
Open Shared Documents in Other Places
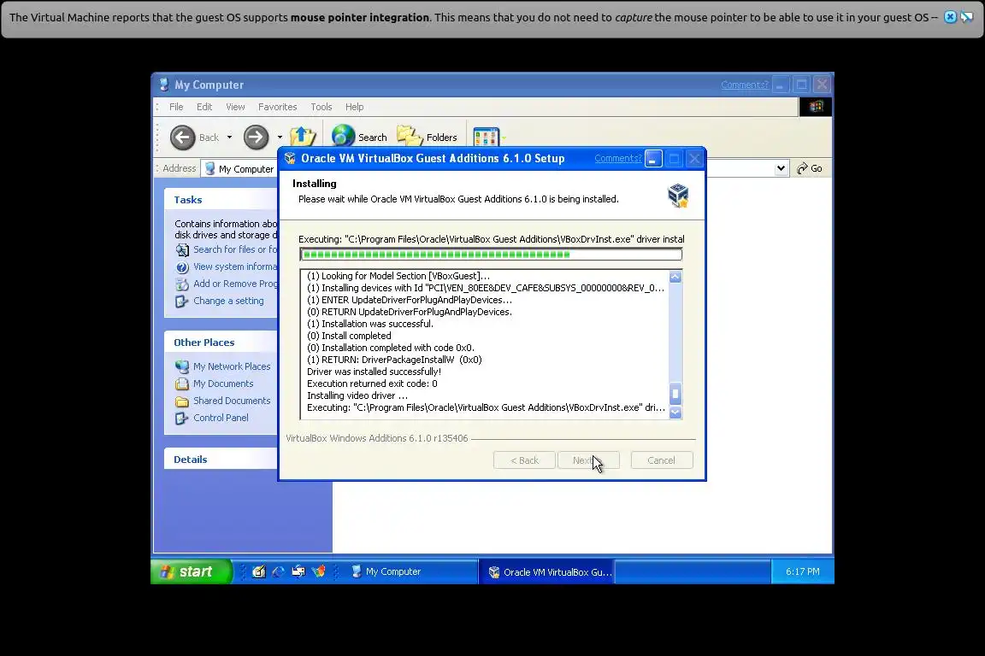point(232,401)
